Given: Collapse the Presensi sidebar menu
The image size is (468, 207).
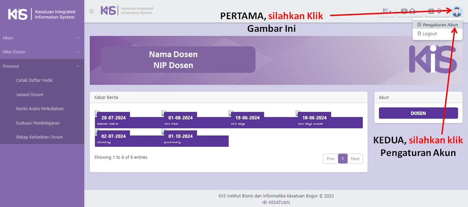Looking at the screenshot, I should tap(42, 66).
